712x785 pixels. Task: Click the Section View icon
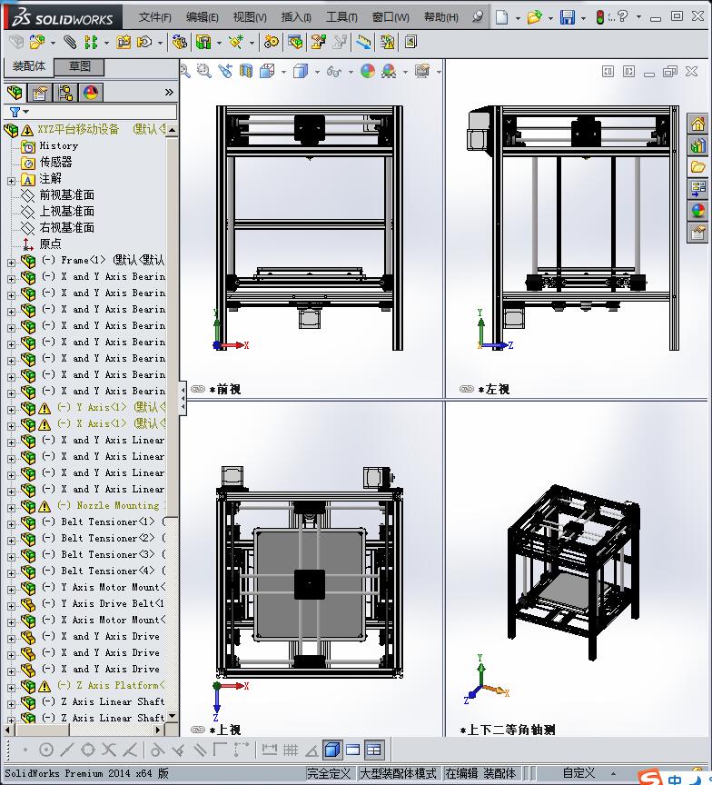[x=246, y=71]
